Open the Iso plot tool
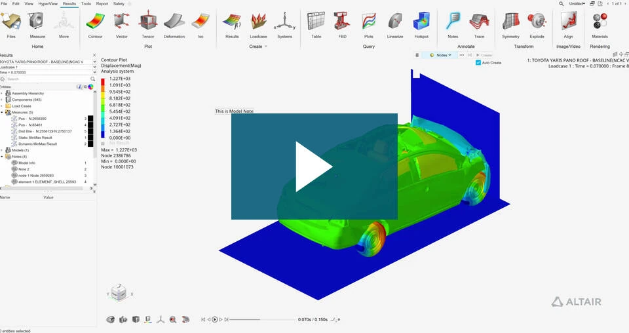 pyautogui.click(x=200, y=25)
